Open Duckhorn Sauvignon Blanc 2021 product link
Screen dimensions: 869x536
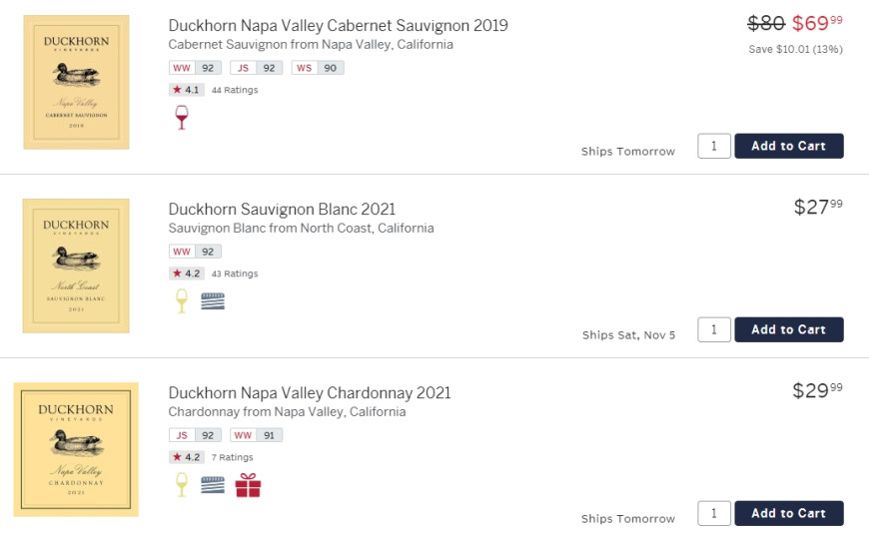(x=282, y=210)
